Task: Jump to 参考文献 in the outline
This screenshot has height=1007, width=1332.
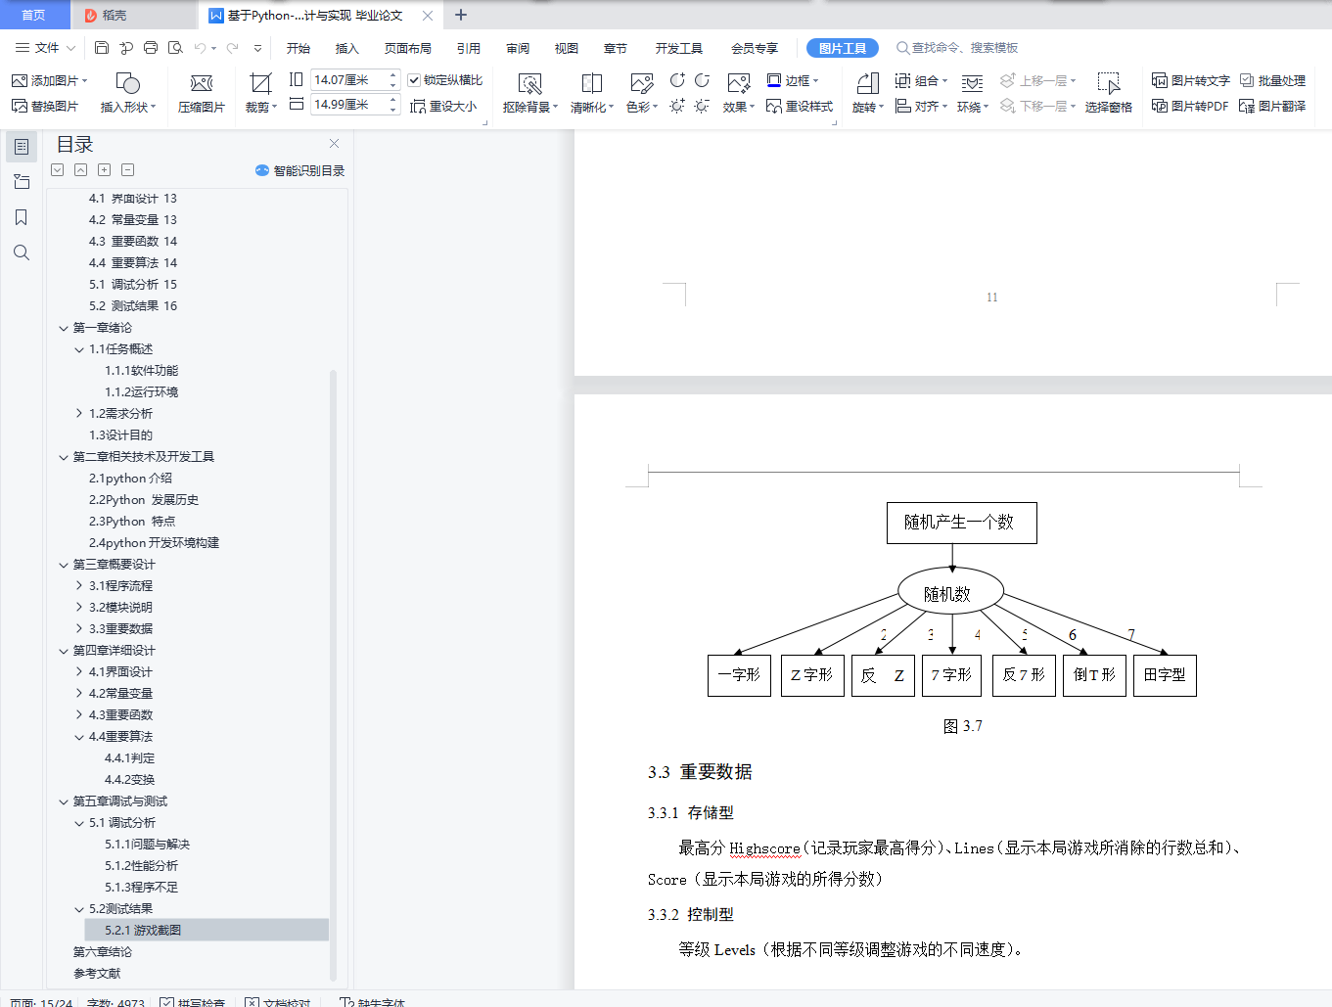Action: pyautogui.click(x=97, y=974)
